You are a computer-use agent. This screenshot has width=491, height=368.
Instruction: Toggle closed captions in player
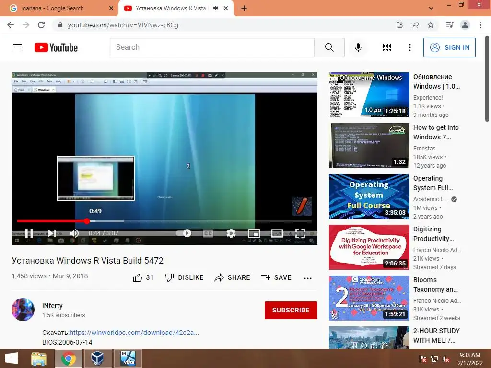(x=208, y=233)
